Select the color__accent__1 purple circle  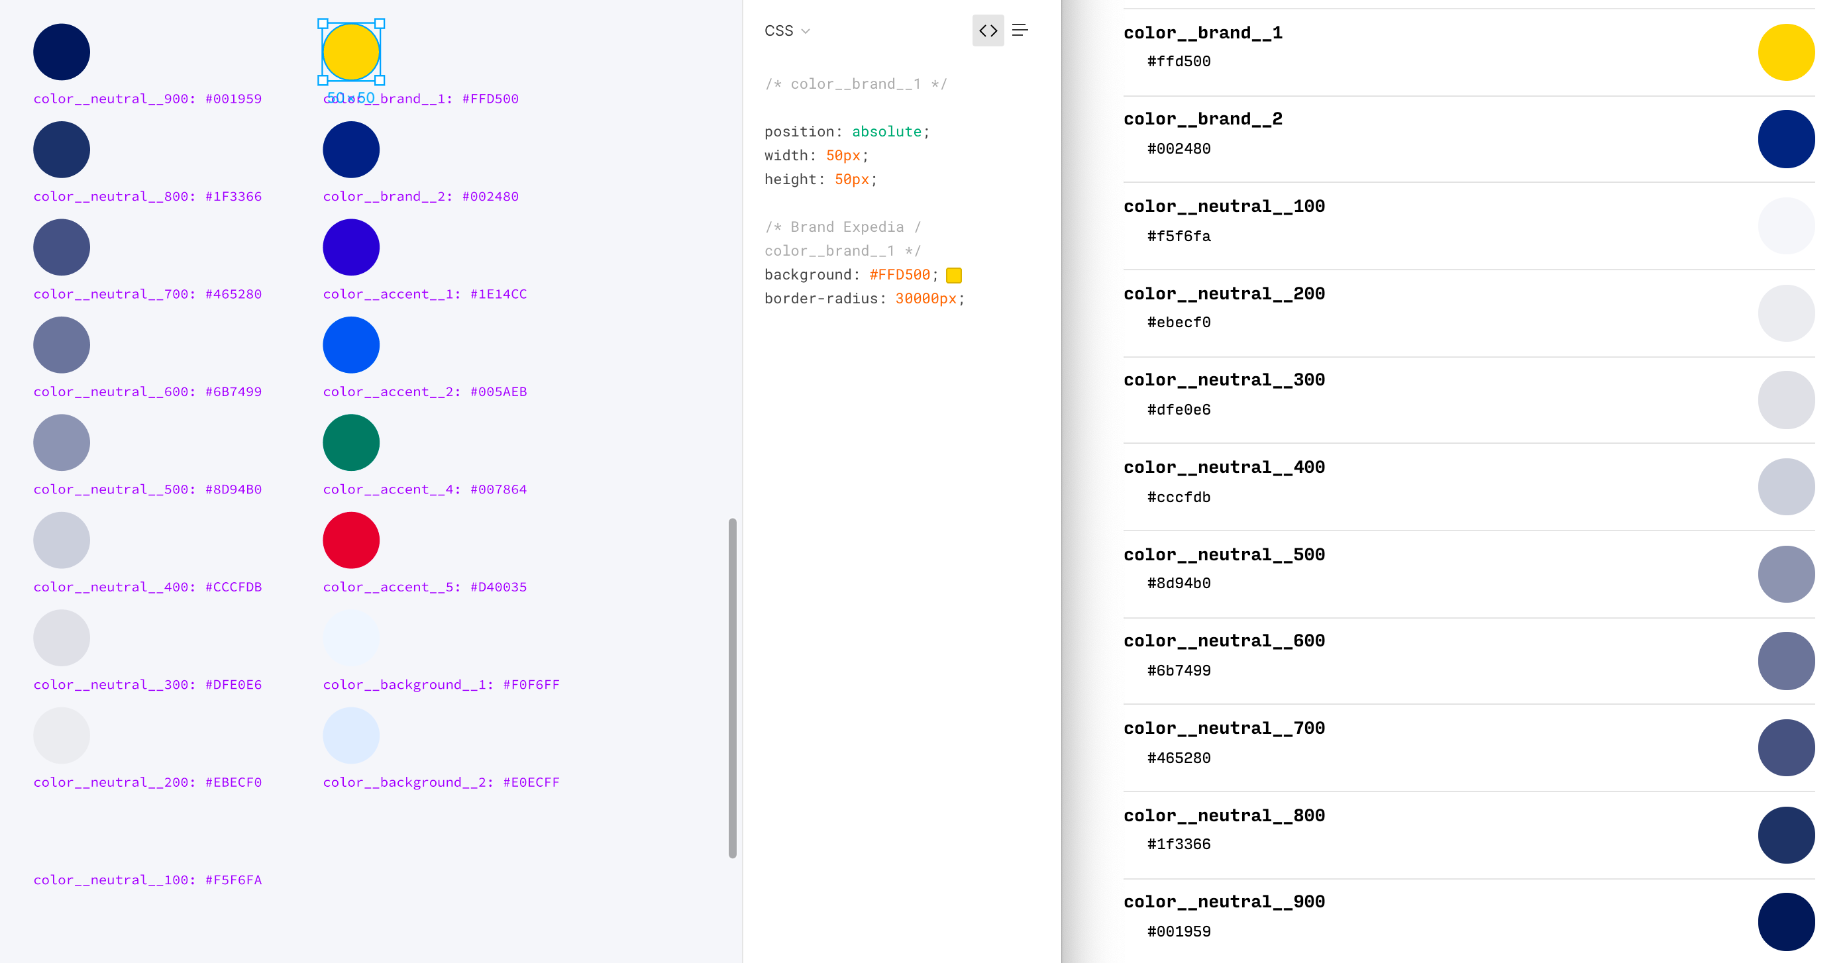(x=350, y=248)
